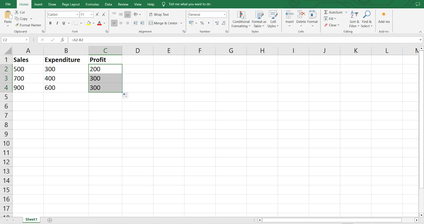The height and width of the screenshot is (224, 424).
Task: Click the Copy button
Action: click(21, 19)
